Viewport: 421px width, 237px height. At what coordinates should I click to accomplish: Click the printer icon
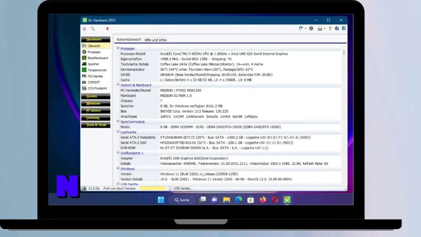(x=320, y=28)
